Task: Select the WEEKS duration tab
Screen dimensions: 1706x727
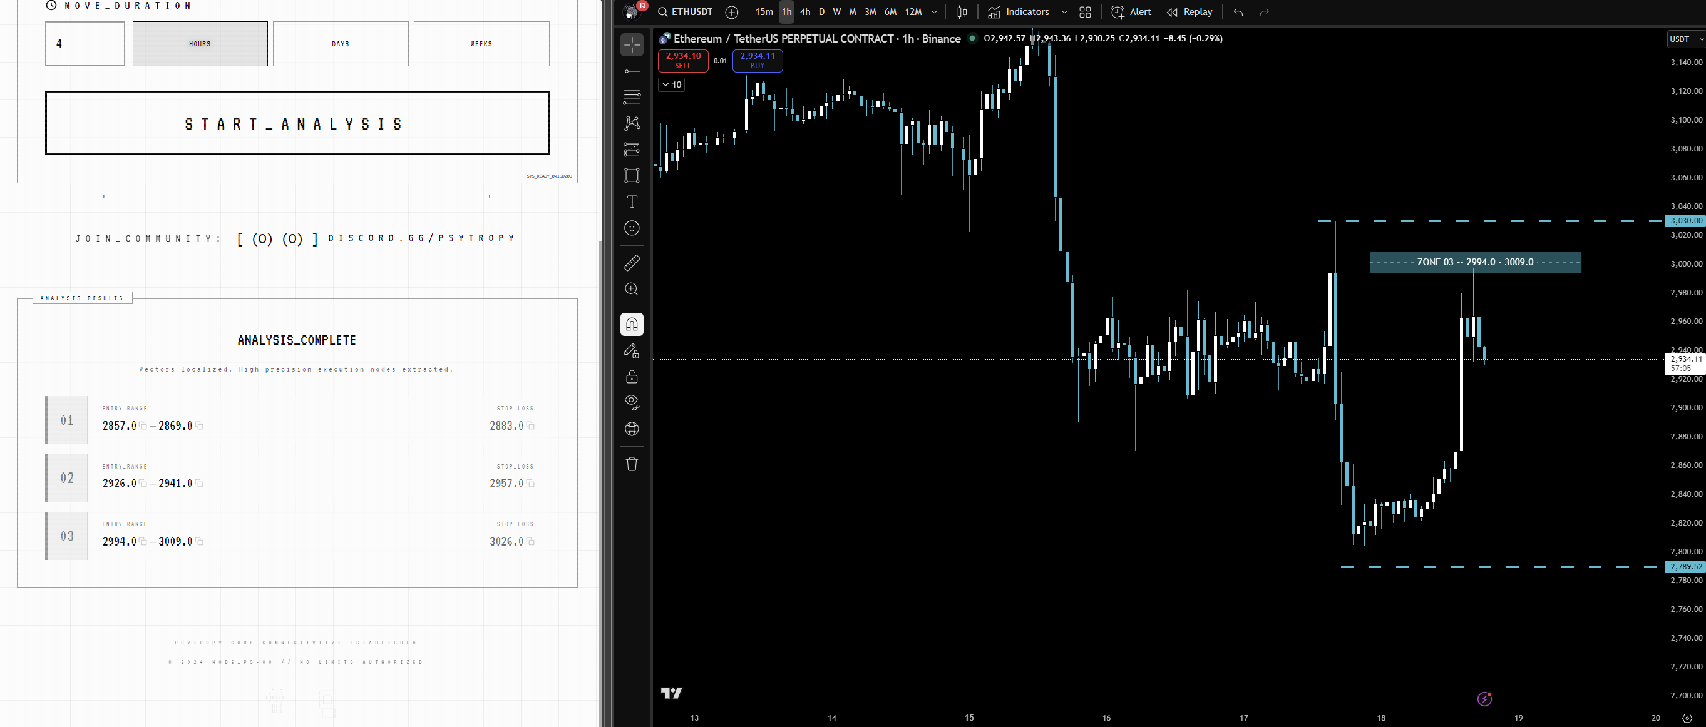Action: tap(481, 44)
